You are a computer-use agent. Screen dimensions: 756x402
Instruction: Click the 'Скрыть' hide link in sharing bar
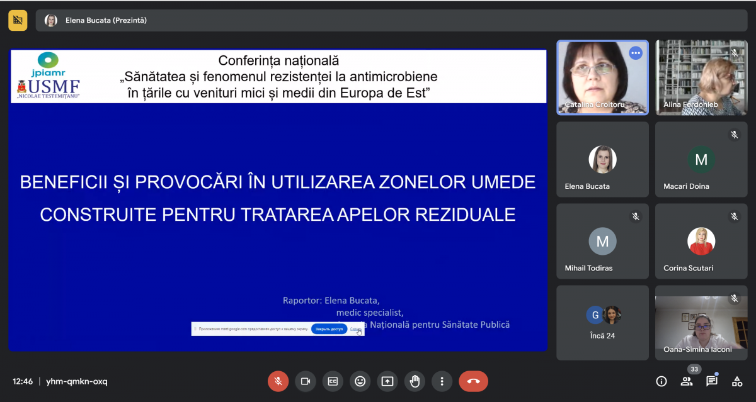356,329
